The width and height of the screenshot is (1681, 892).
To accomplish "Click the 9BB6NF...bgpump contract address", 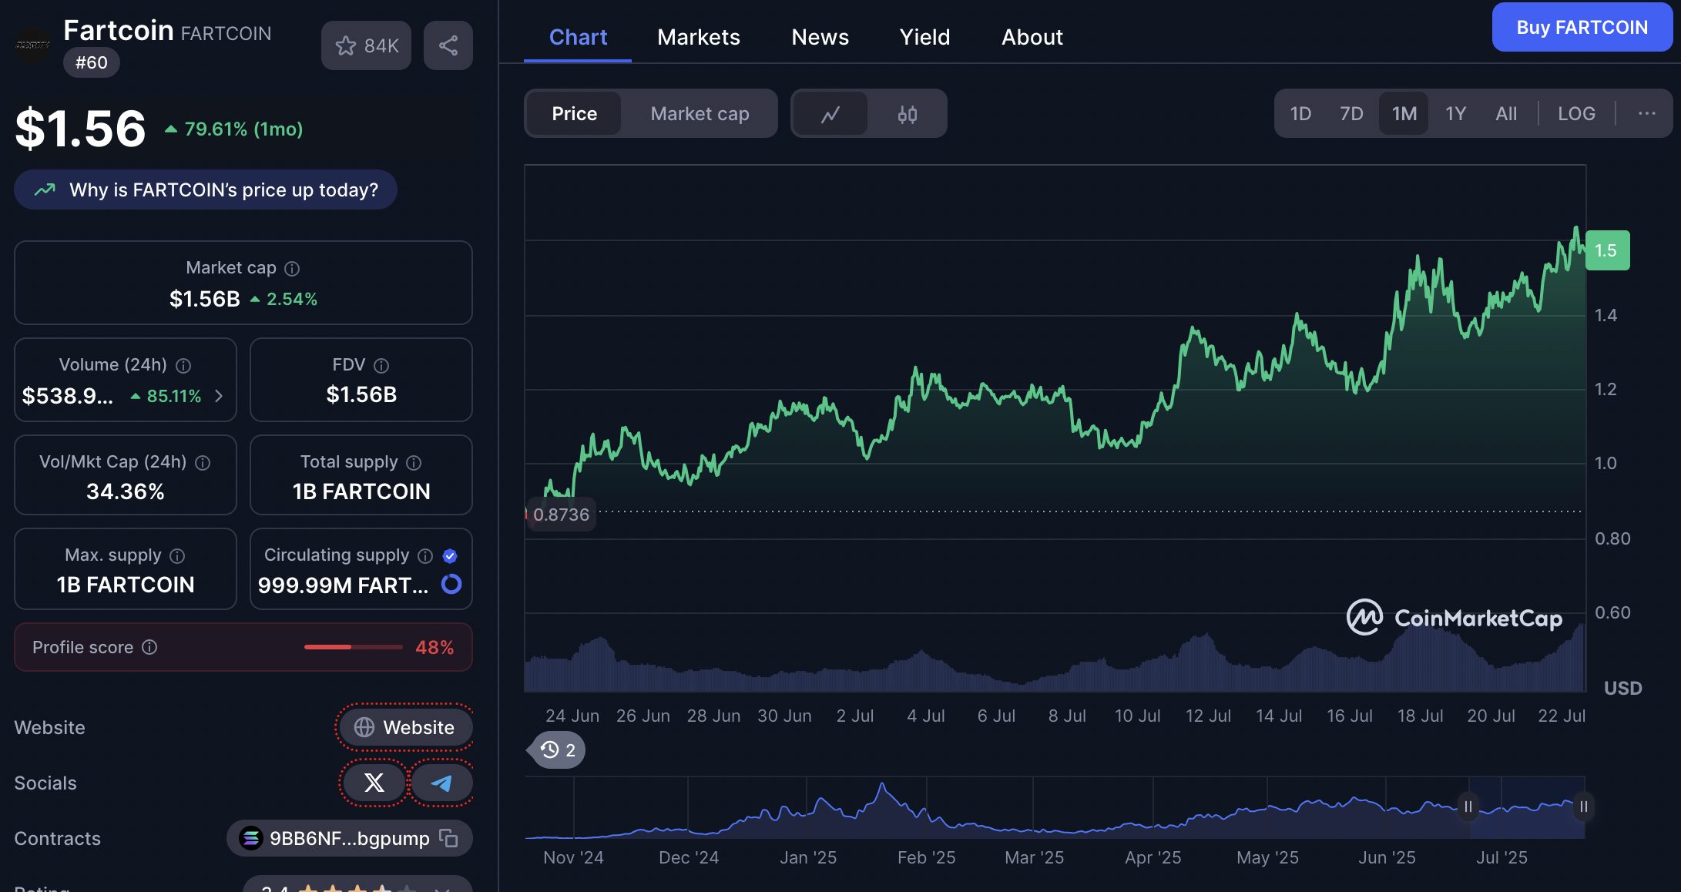I will pyautogui.click(x=349, y=838).
